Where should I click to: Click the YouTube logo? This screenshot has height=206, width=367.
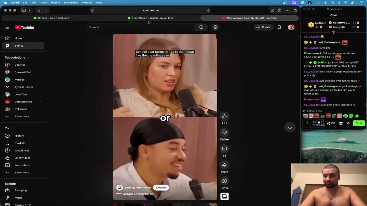click(x=24, y=27)
